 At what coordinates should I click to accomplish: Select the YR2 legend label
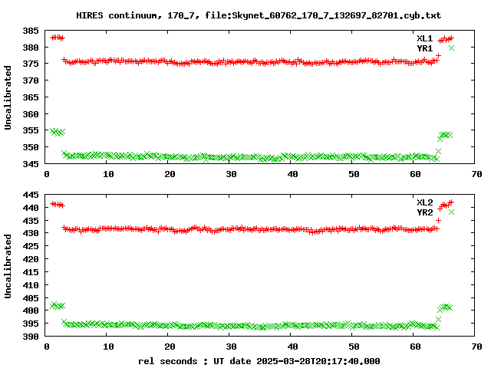424,212
